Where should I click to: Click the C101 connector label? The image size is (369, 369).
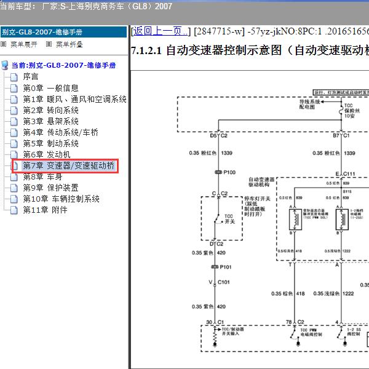224,282
